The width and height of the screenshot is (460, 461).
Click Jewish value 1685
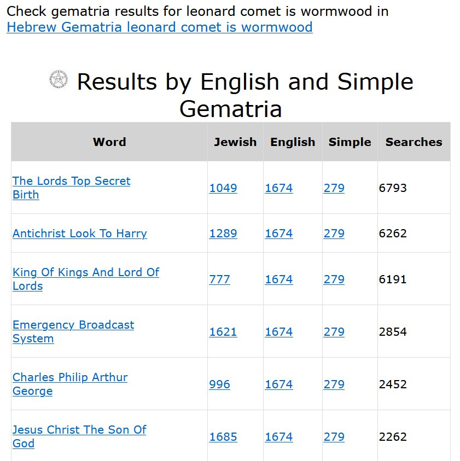223,437
